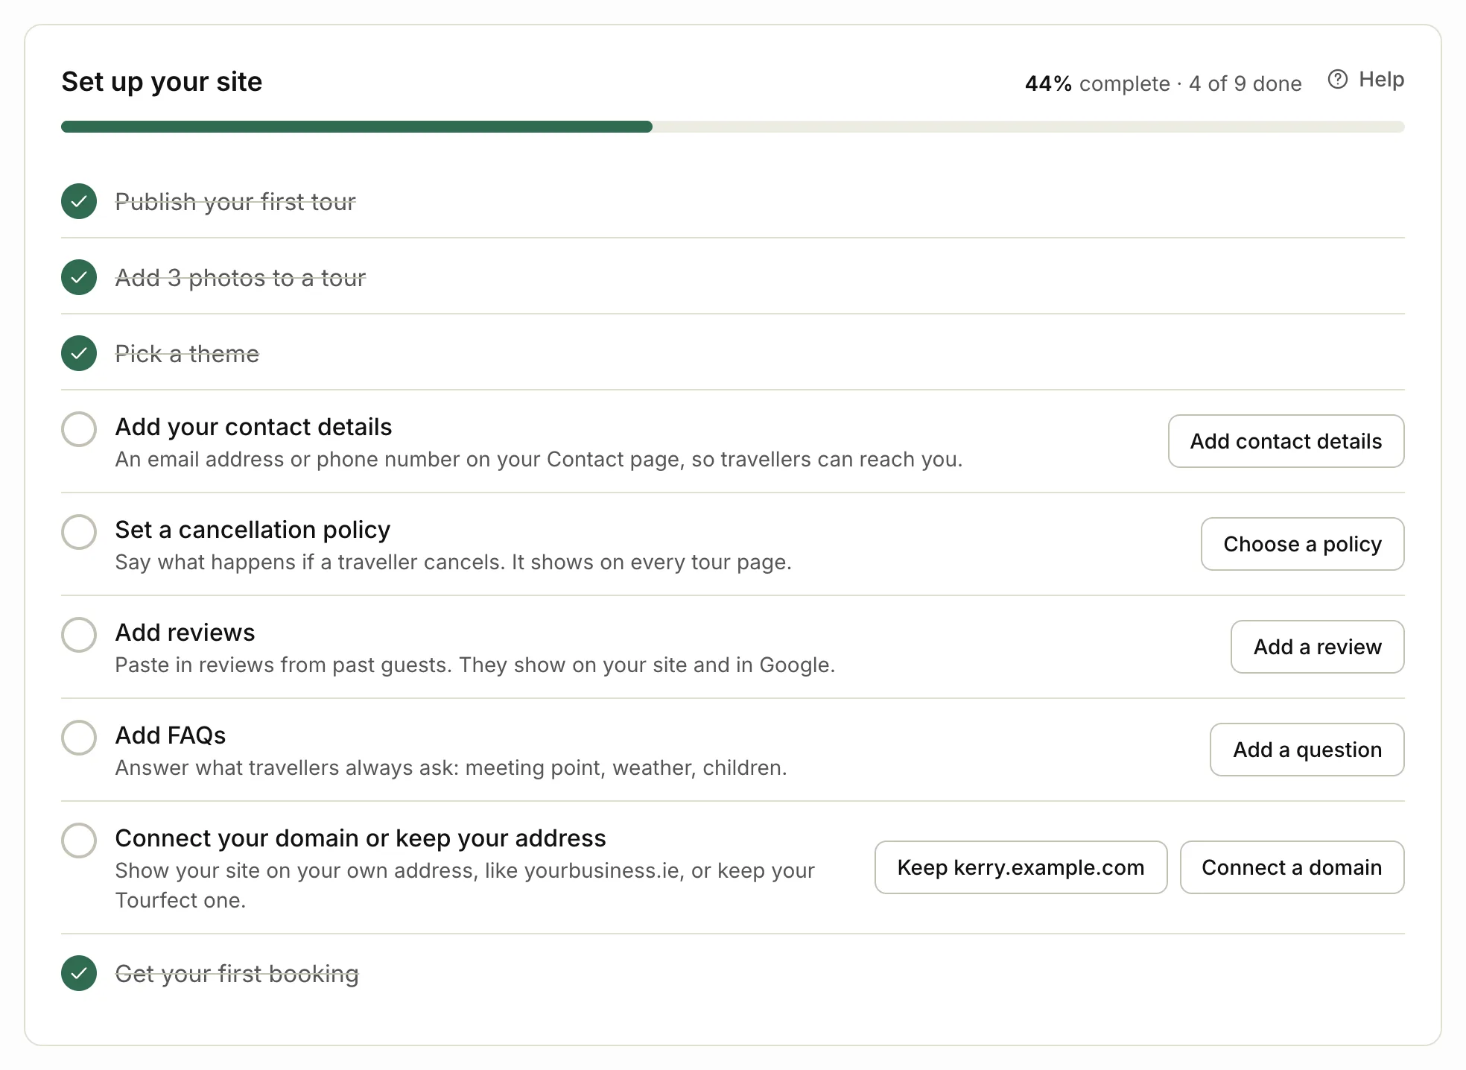Toggle the Pick a theme checkmark
The width and height of the screenshot is (1466, 1070).
(x=79, y=353)
